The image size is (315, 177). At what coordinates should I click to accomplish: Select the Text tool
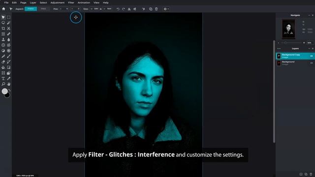[3, 79]
